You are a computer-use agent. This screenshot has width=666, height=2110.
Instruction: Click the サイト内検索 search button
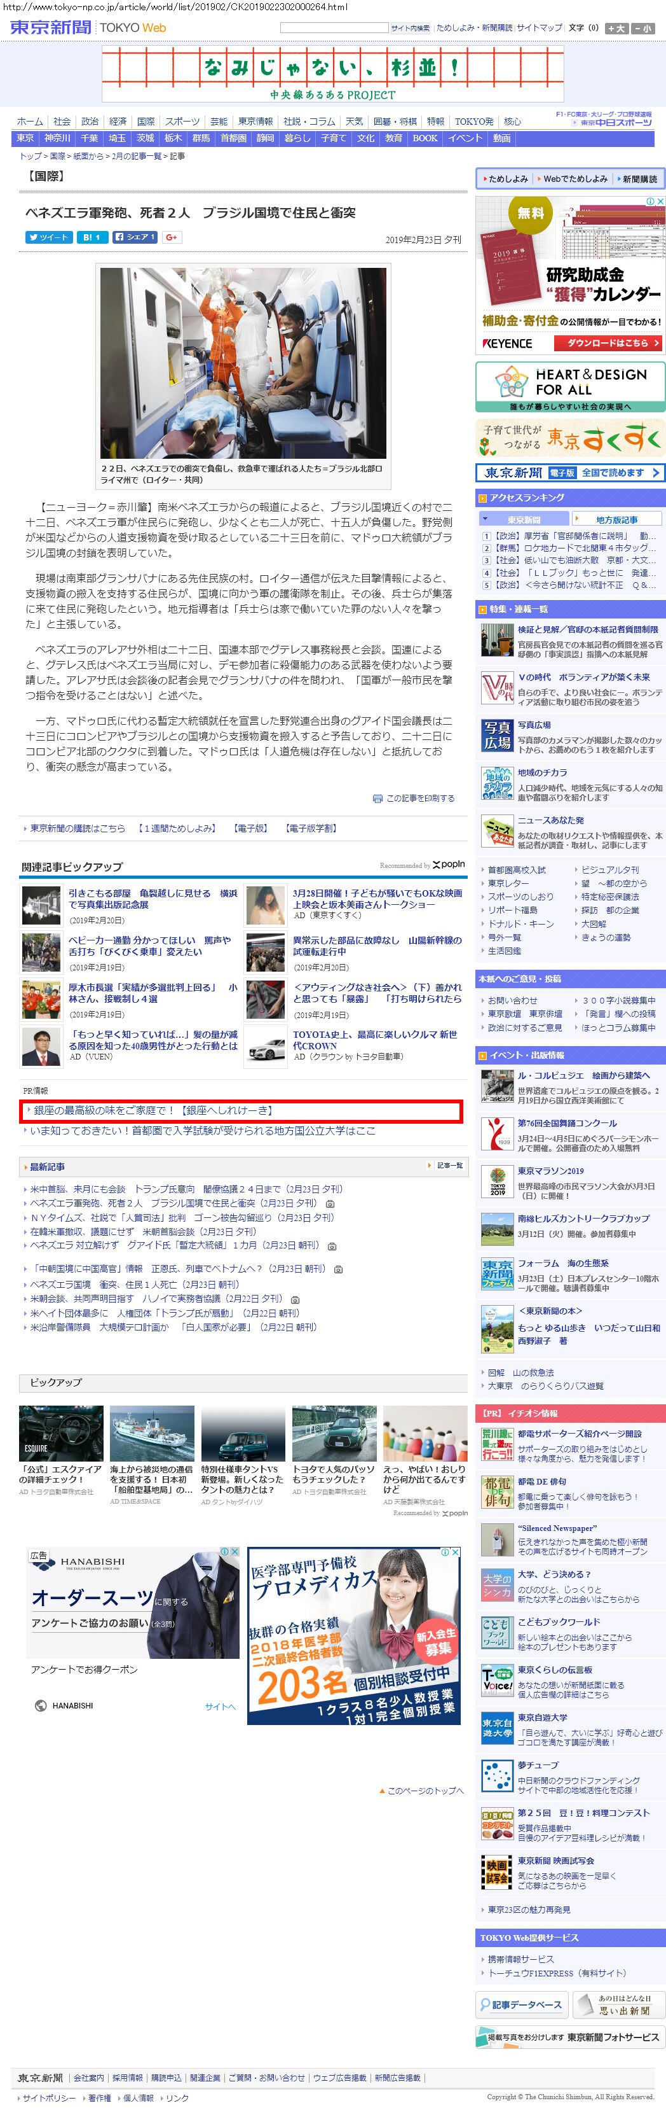click(410, 28)
